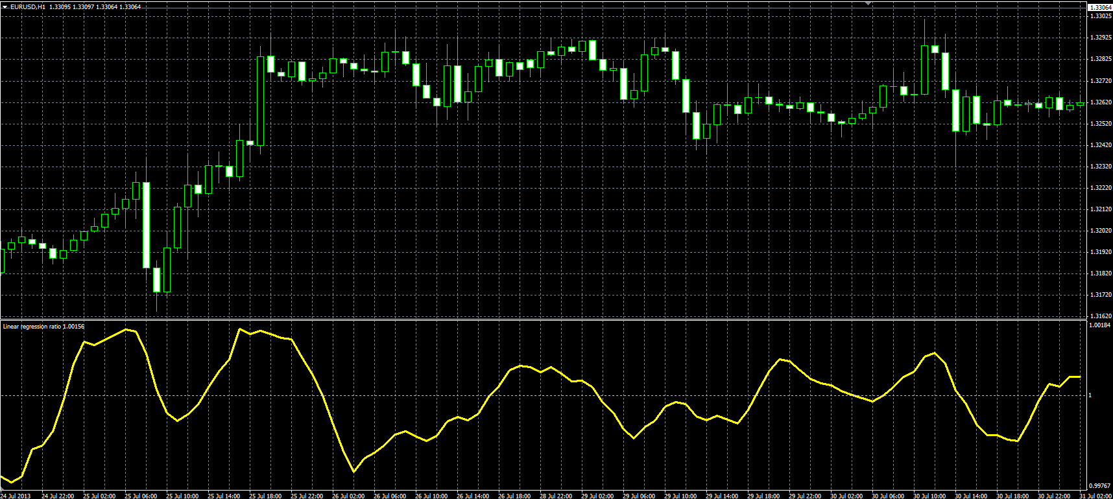Viewport: 1113px width, 499px height.
Task: Click the EURUSD,H1 chart title text
Action: (27, 6)
